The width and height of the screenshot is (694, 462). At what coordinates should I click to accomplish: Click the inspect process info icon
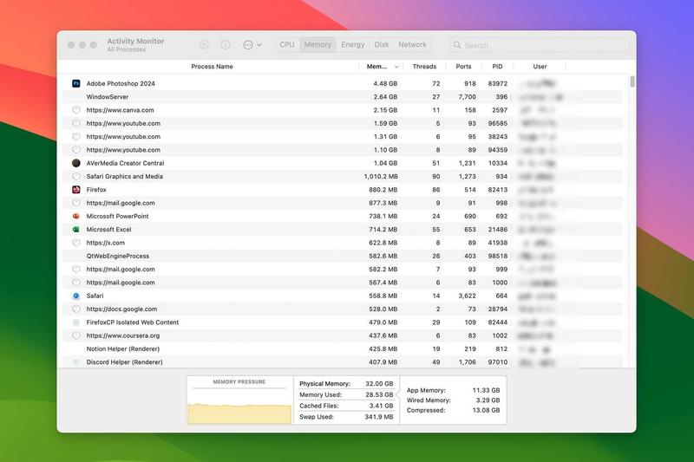pyautogui.click(x=226, y=45)
